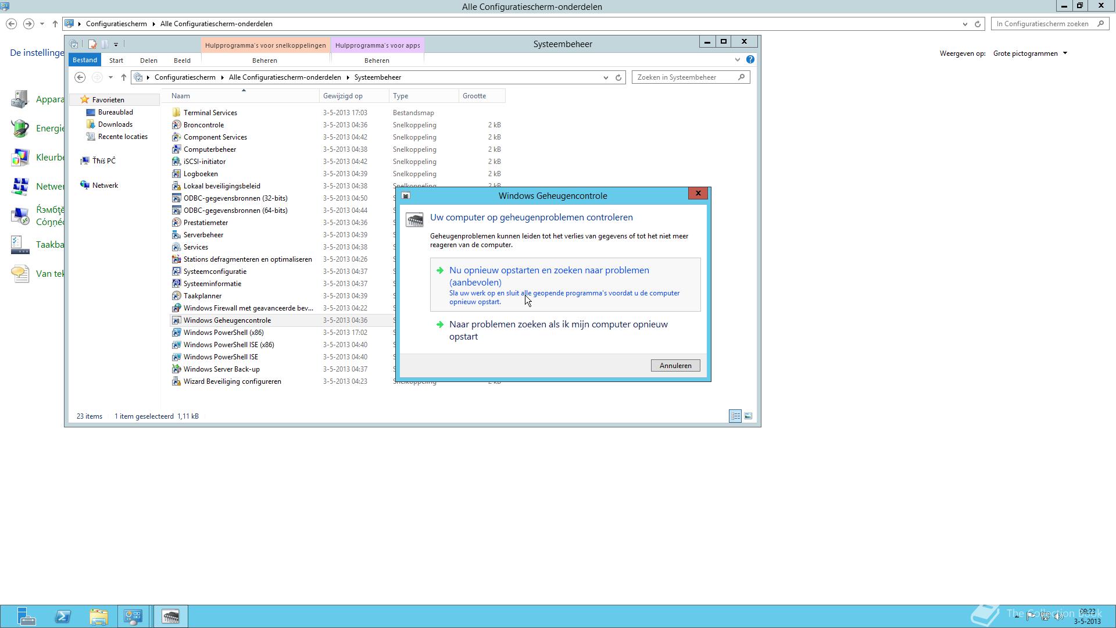Click the taskbar clock showing 3-5-2013
Screen dimensions: 1116x628
1087,616
